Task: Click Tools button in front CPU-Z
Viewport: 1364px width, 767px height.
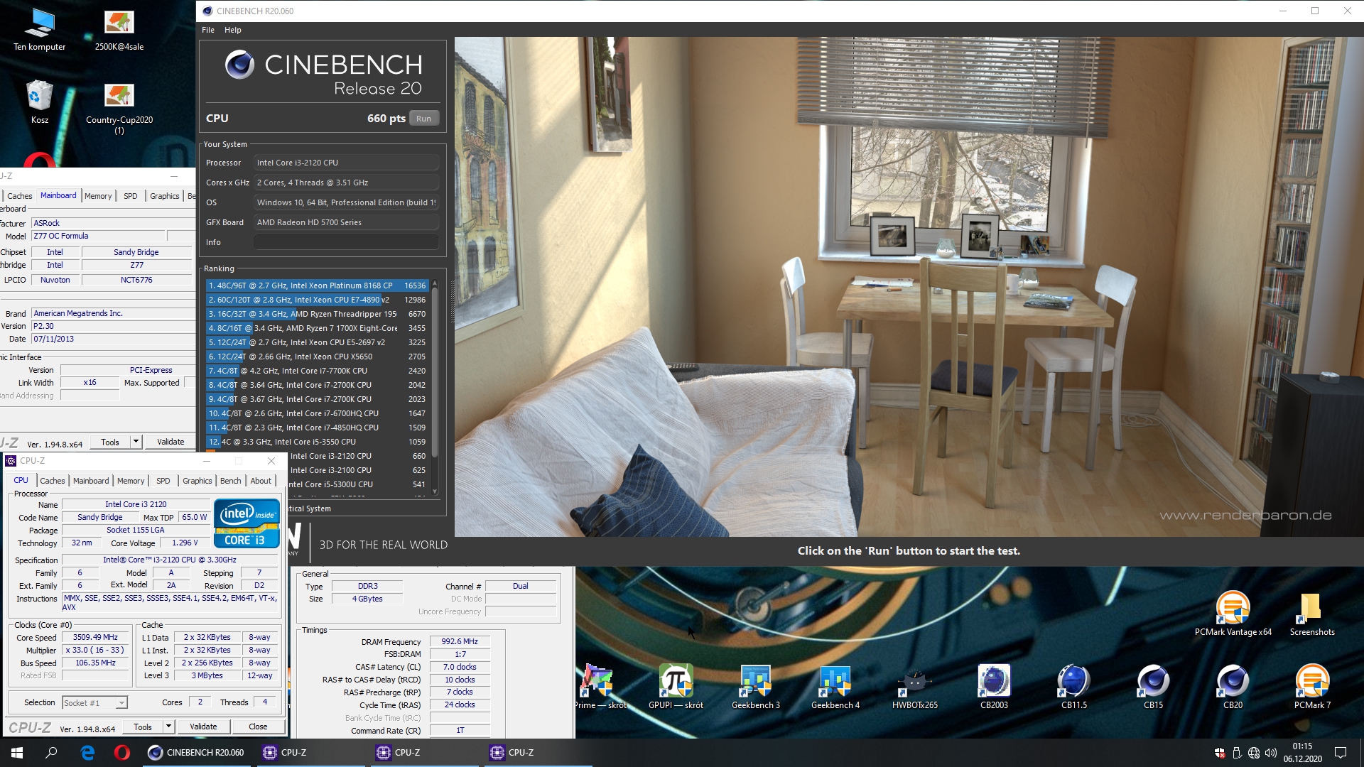Action: pyautogui.click(x=143, y=727)
